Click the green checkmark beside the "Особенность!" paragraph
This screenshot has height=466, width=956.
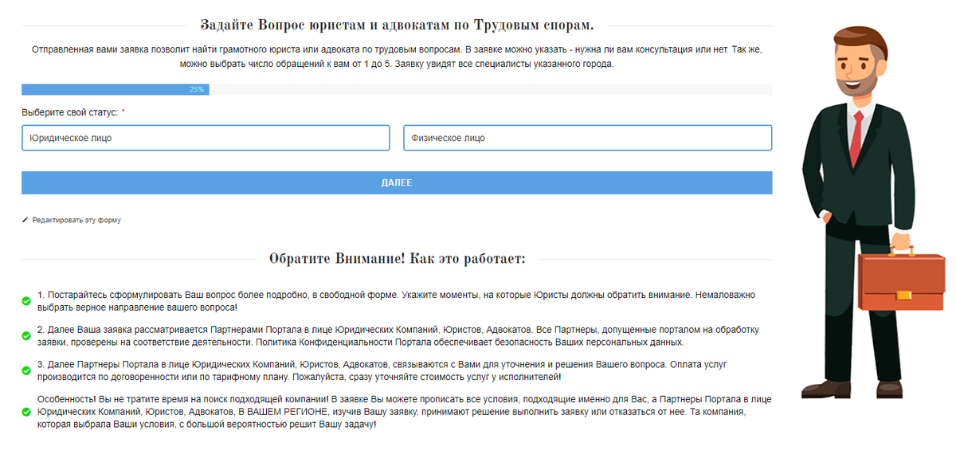pyautogui.click(x=26, y=412)
